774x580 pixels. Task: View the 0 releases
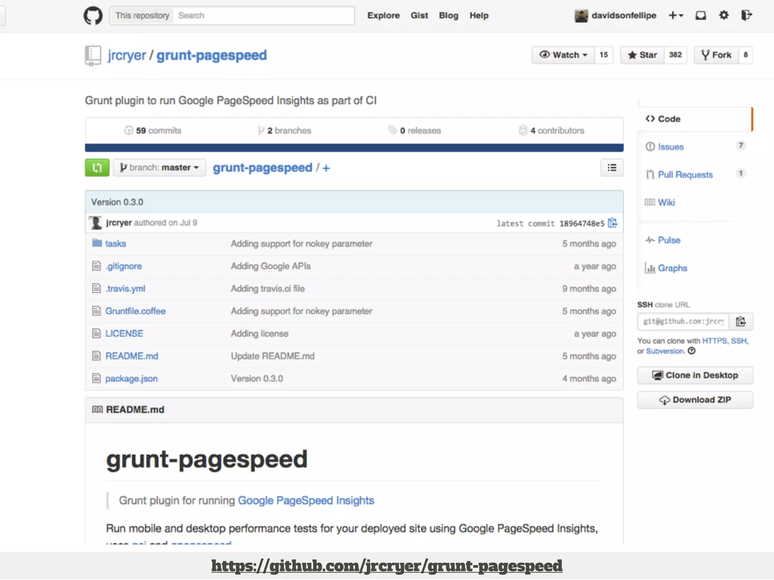click(x=414, y=130)
